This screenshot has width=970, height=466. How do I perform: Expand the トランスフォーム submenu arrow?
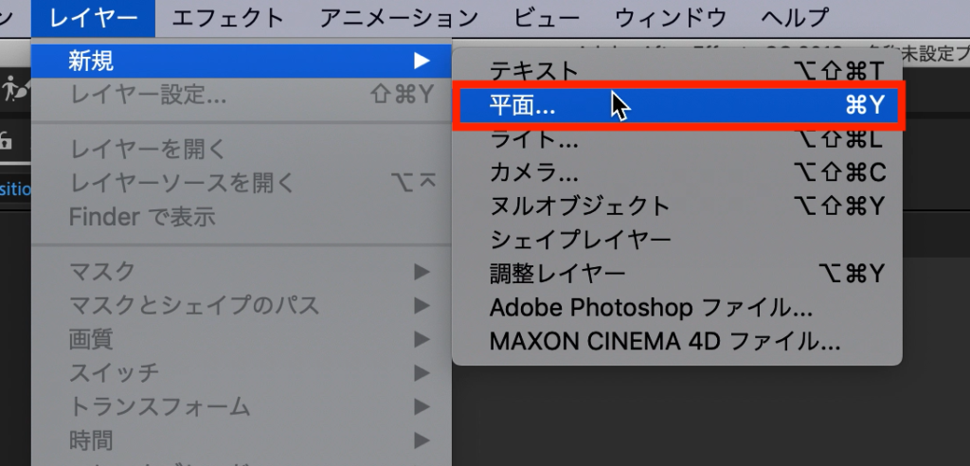point(422,406)
